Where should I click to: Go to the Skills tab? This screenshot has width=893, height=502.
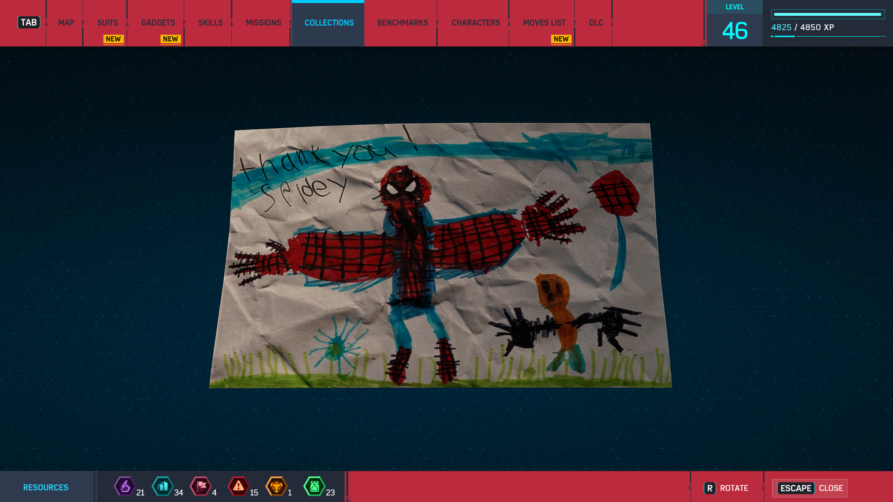coord(211,23)
